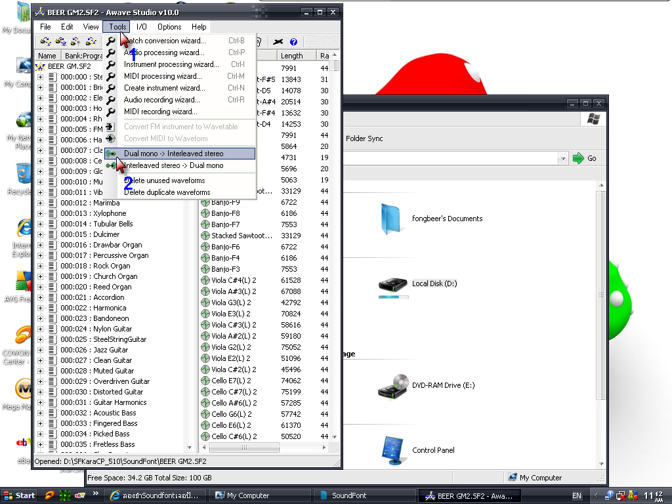The image size is (672, 504).
Task: Click the icon beside Batch conversion wizard
Action: click(x=111, y=41)
